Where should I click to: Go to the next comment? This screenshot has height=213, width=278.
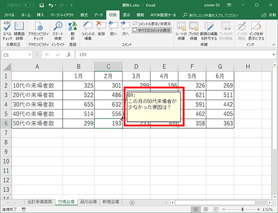tap(125, 28)
